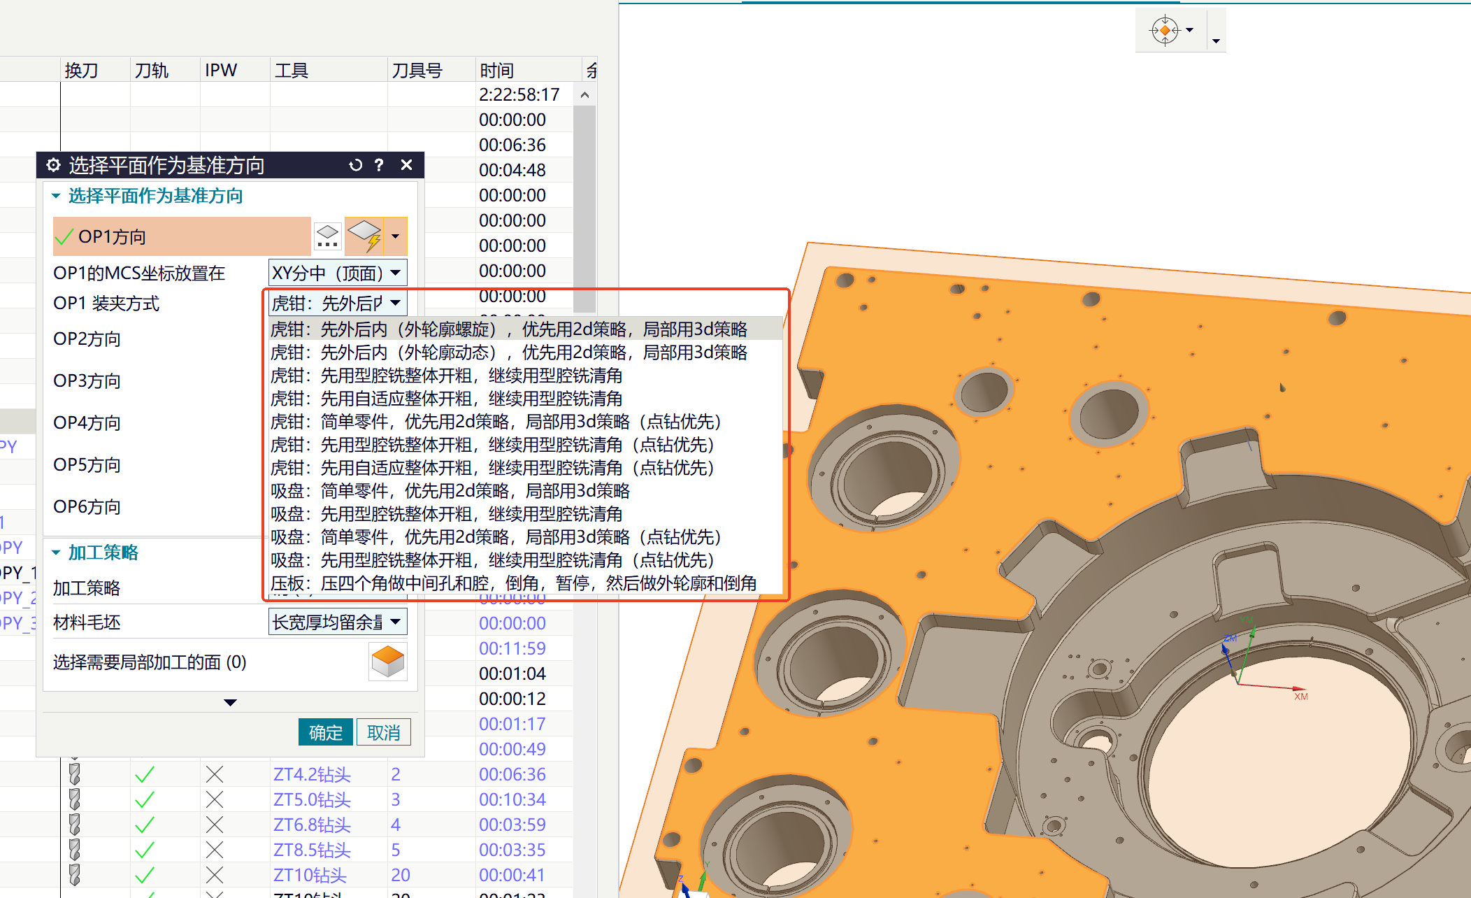Click the 取消 button

click(x=383, y=732)
